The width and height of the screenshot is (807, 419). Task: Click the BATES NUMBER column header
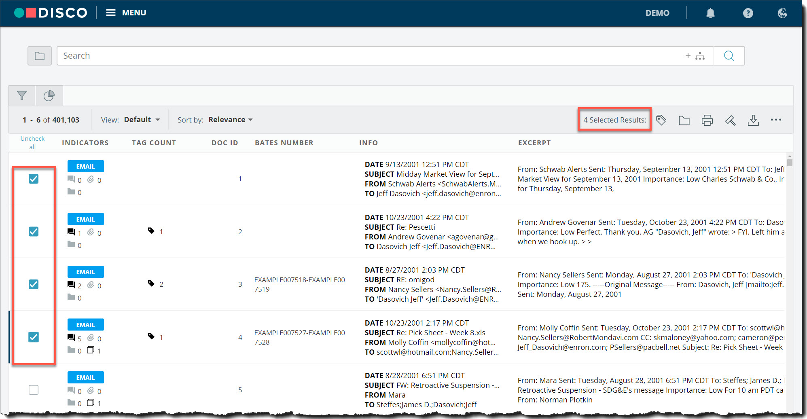pyautogui.click(x=284, y=143)
